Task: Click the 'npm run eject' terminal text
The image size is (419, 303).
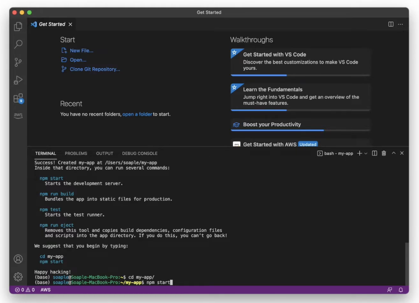Action: 56,225
